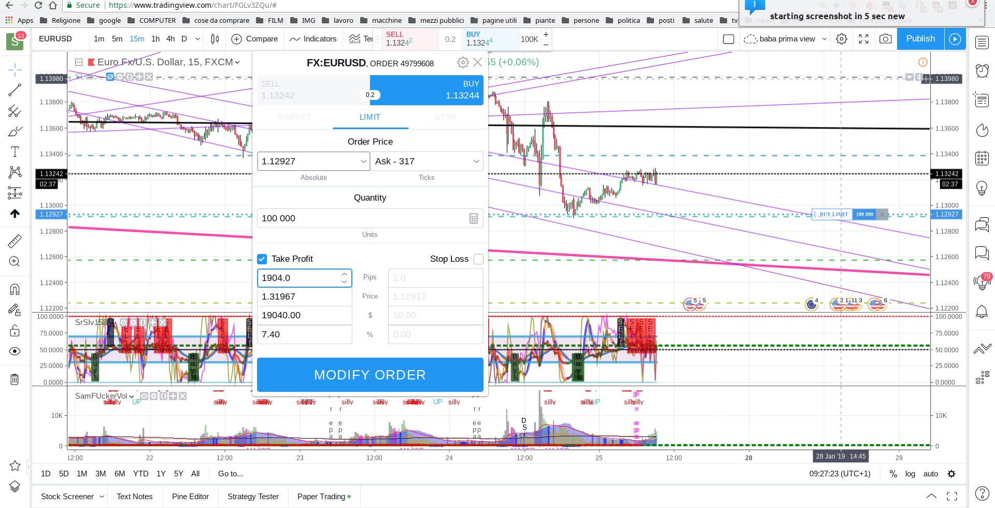The width and height of the screenshot is (995, 508).
Task: Toggle magnet mode
Action: click(x=15, y=289)
